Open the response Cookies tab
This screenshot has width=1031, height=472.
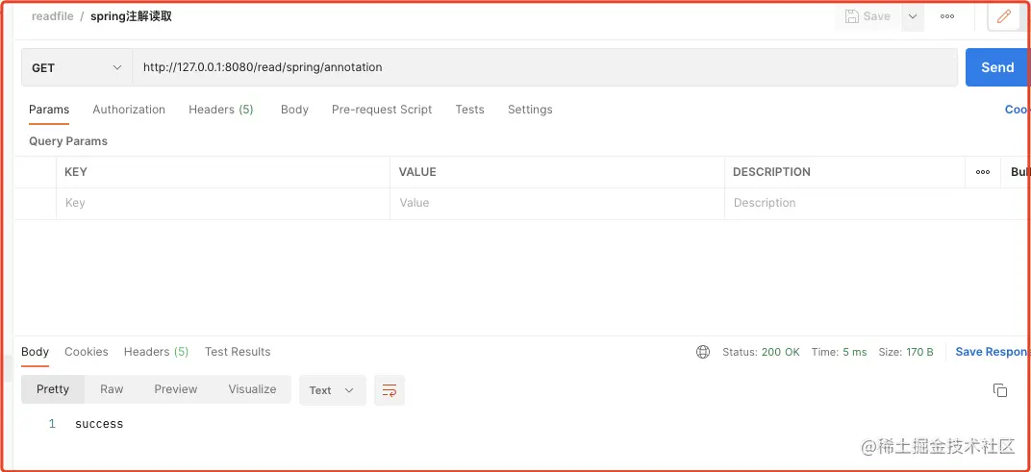tap(87, 352)
